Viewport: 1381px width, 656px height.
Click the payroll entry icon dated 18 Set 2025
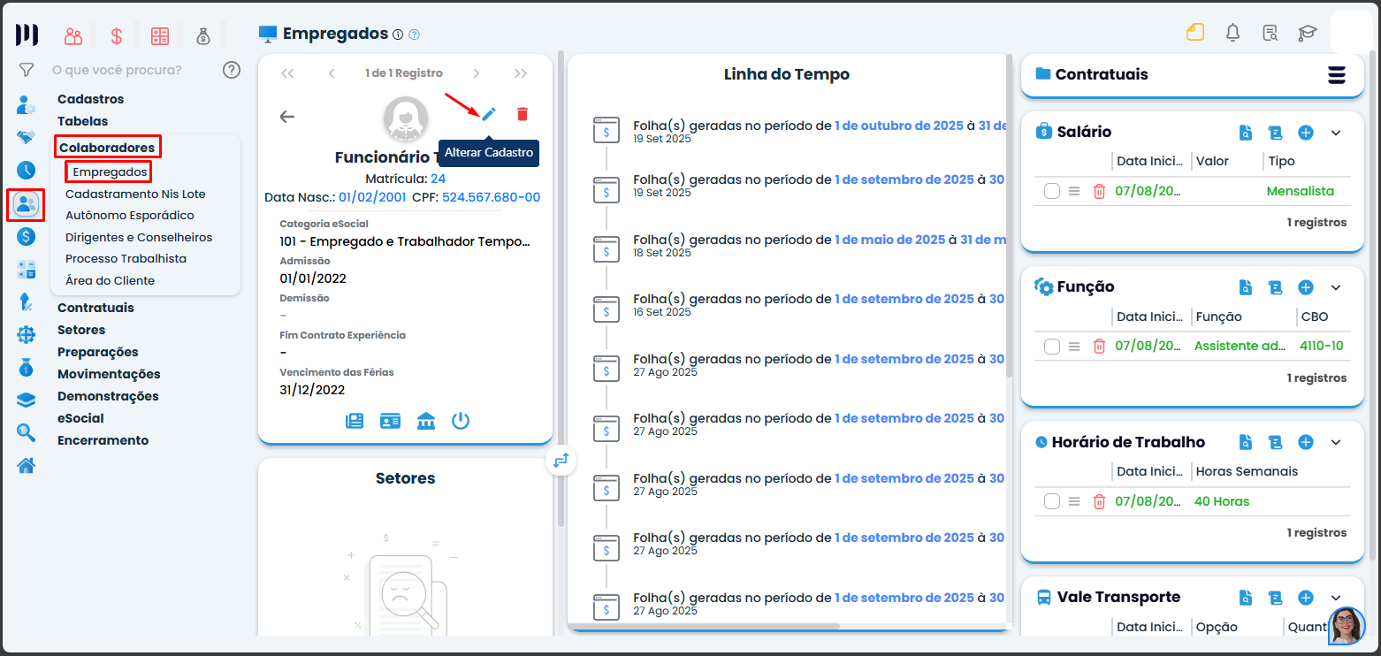[607, 248]
